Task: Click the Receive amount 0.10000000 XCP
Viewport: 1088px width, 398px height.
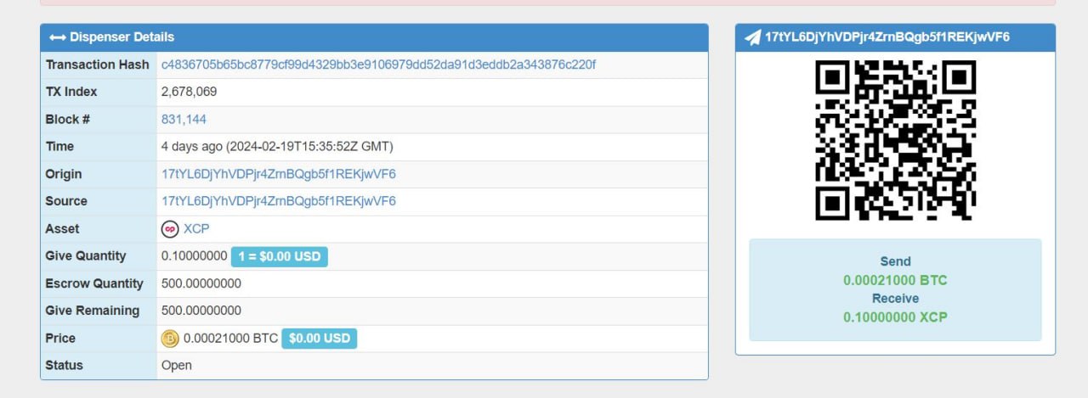Action: point(895,317)
